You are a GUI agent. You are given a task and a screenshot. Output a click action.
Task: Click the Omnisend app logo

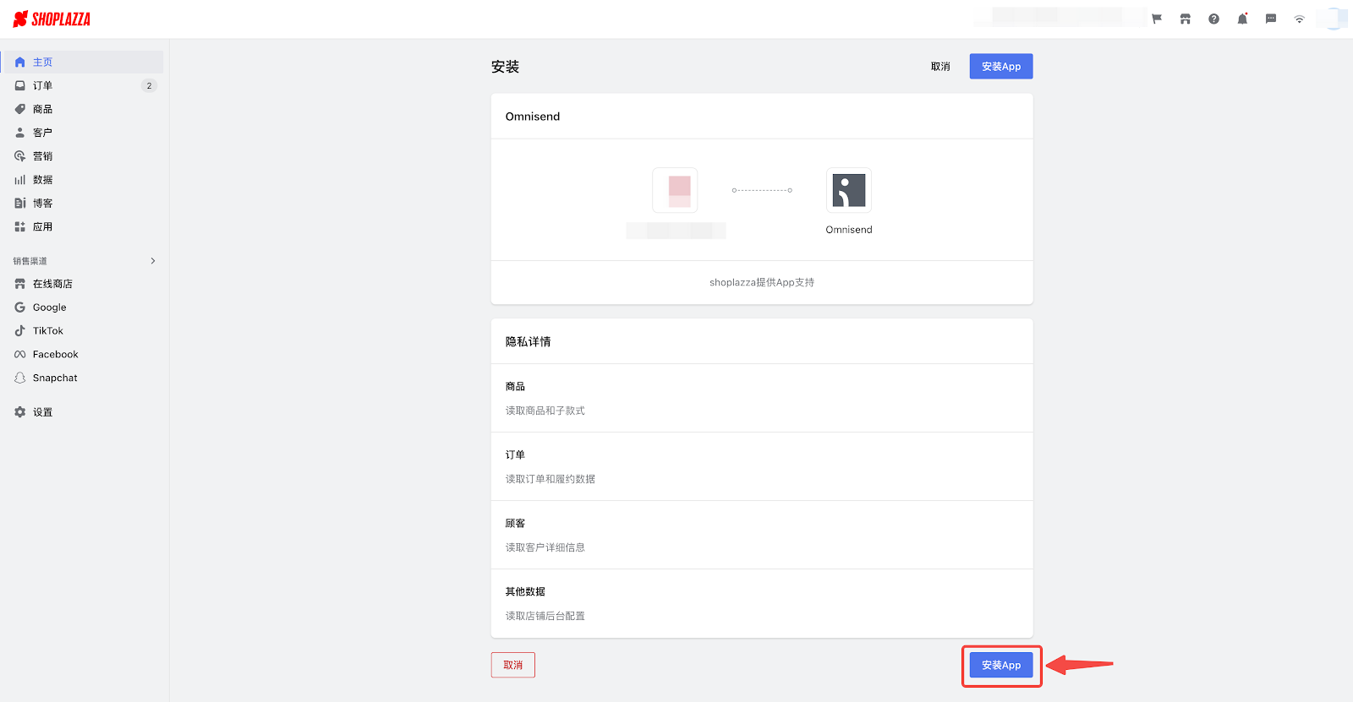coord(849,190)
